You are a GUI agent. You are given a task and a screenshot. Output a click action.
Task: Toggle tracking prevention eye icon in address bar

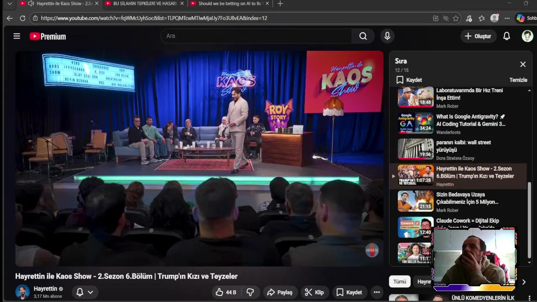(x=446, y=18)
